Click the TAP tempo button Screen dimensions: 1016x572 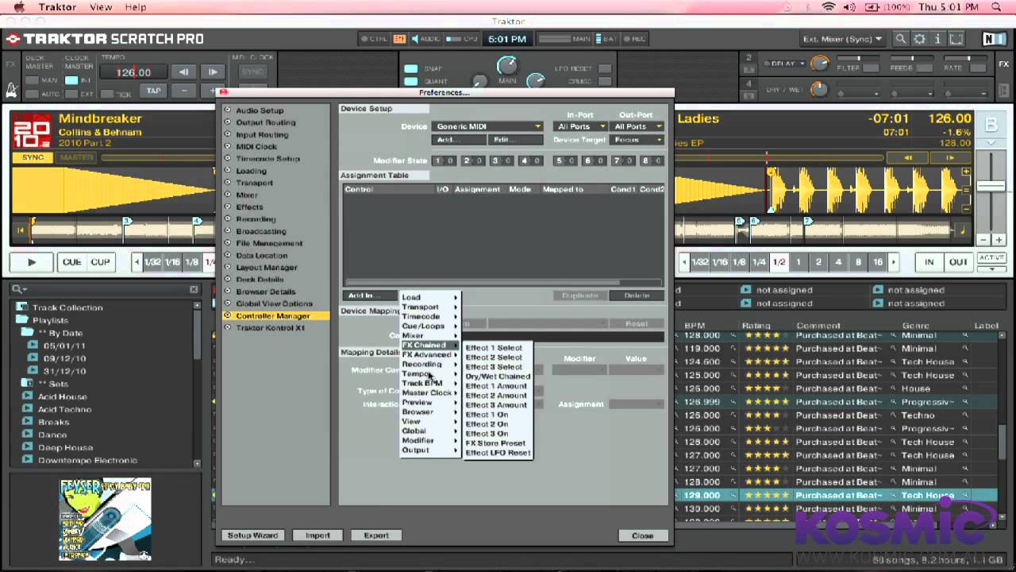coord(153,91)
